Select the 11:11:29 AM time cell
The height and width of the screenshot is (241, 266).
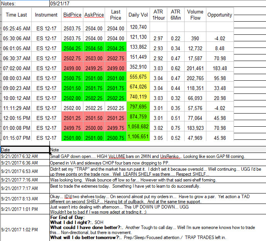pyautogui.click(x=17, y=107)
